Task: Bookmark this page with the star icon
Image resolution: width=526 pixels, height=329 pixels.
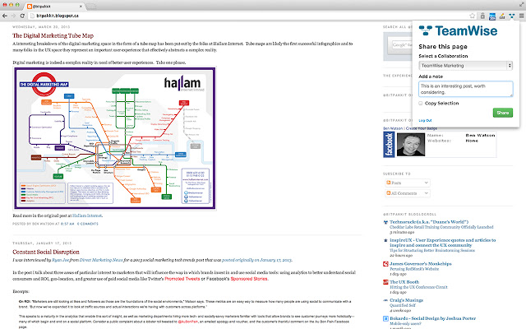Action: 473,16
